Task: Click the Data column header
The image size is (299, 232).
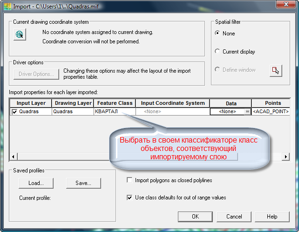Action: click(231, 103)
